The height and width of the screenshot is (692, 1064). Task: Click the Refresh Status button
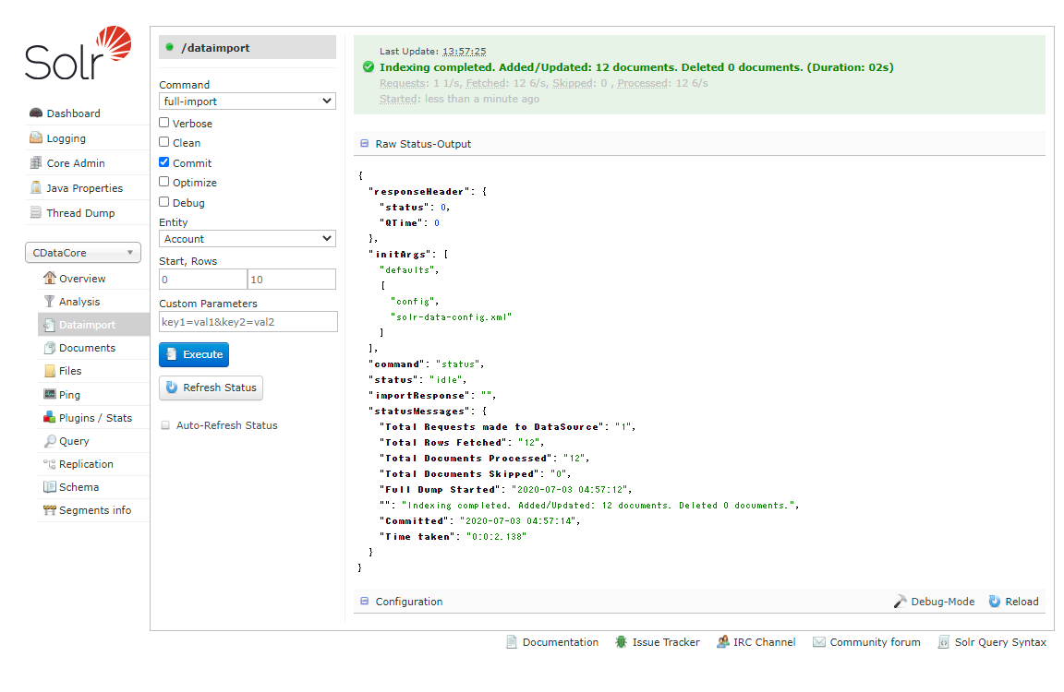coord(211,388)
